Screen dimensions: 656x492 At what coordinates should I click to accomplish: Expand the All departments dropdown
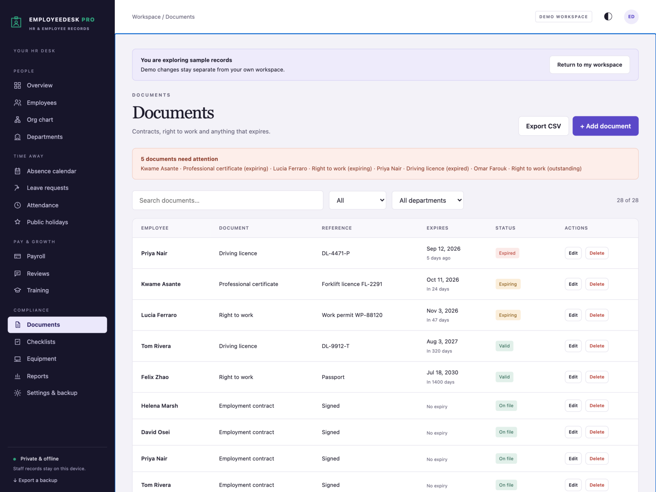(427, 201)
